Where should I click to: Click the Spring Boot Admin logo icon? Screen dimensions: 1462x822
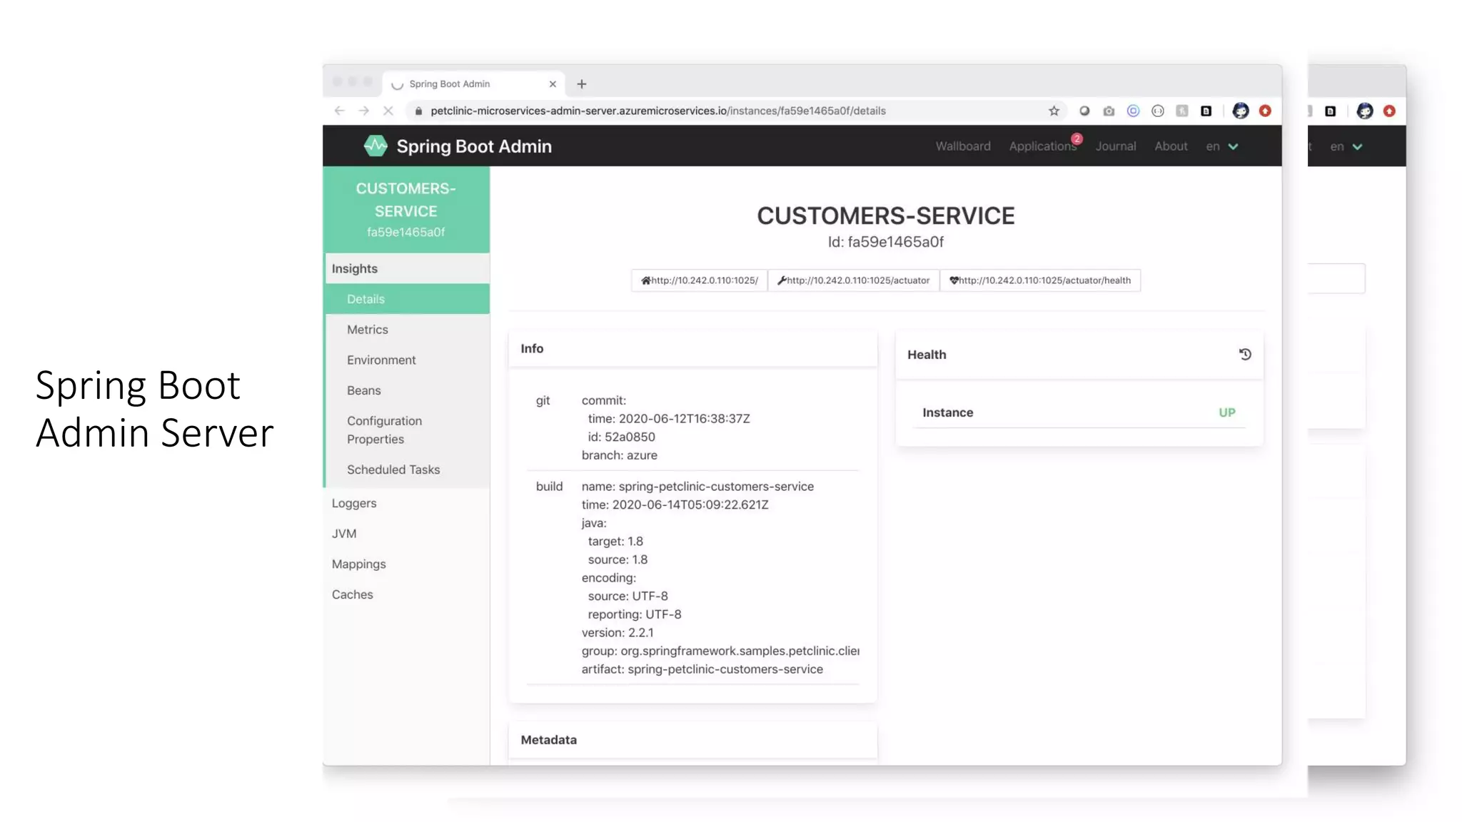tap(375, 146)
